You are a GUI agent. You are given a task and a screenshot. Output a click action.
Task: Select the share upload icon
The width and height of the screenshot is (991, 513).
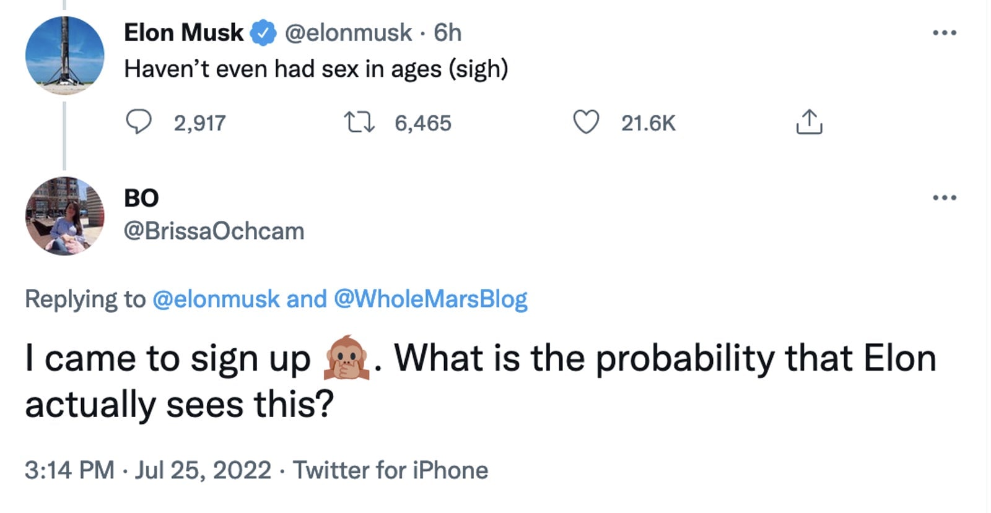click(809, 123)
